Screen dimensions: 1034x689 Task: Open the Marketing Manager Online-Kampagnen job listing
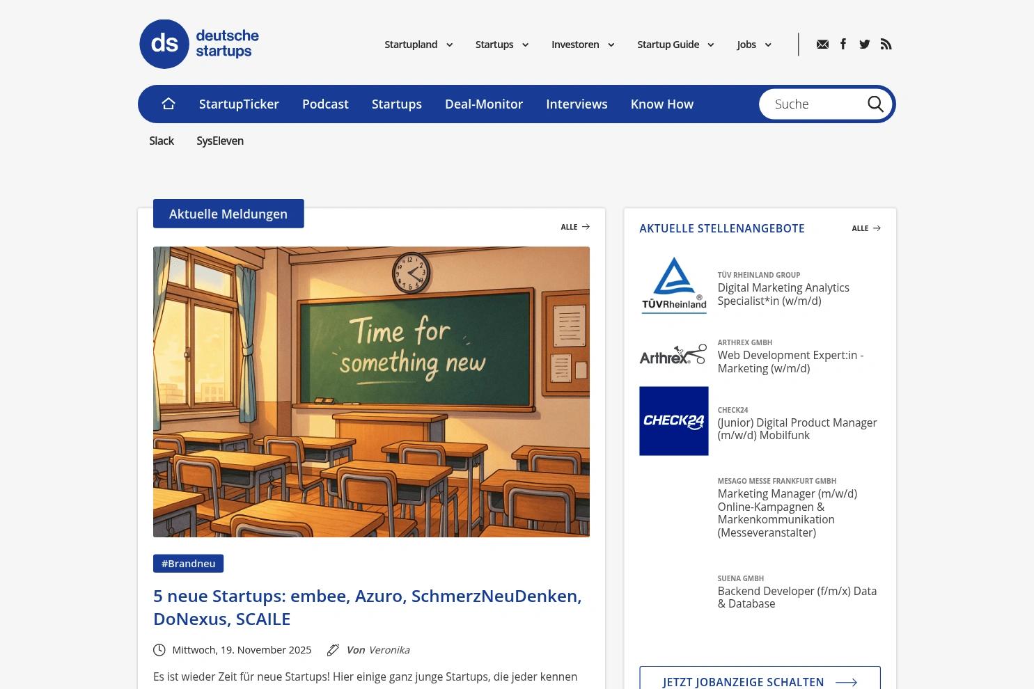pyautogui.click(x=788, y=513)
